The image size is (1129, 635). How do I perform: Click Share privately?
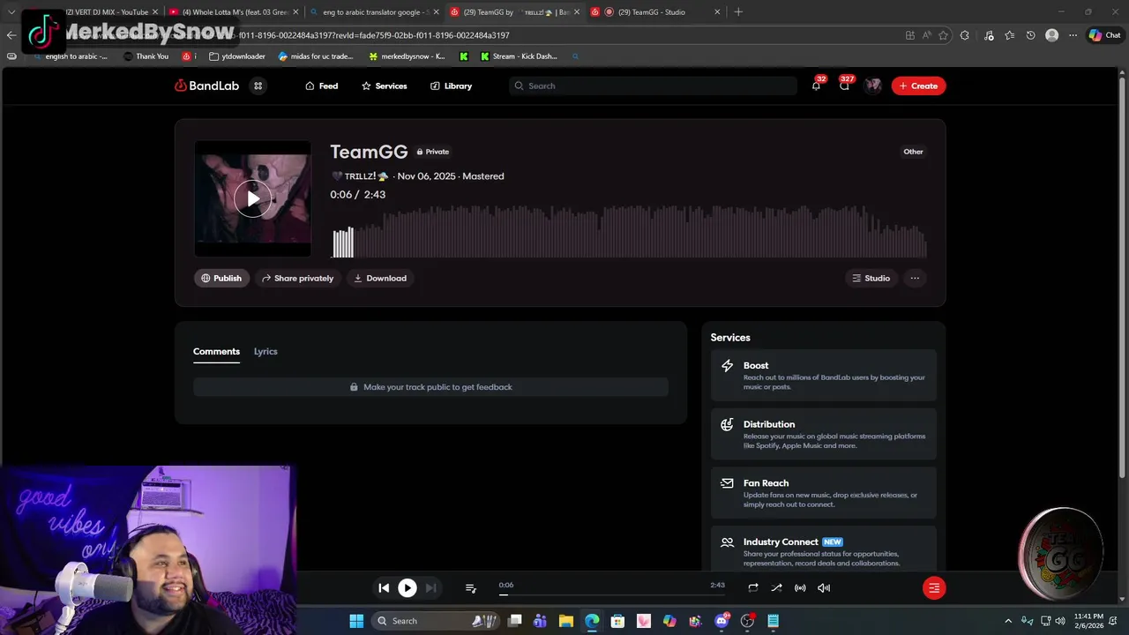coord(298,278)
